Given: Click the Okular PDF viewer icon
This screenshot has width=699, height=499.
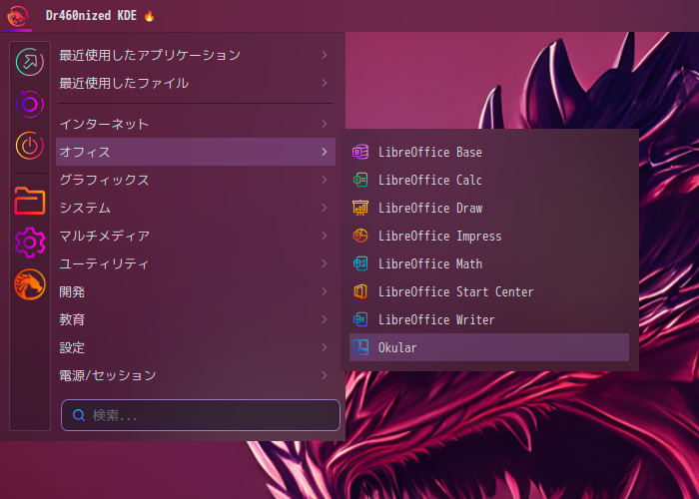Looking at the screenshot, I should pos(360,347).
